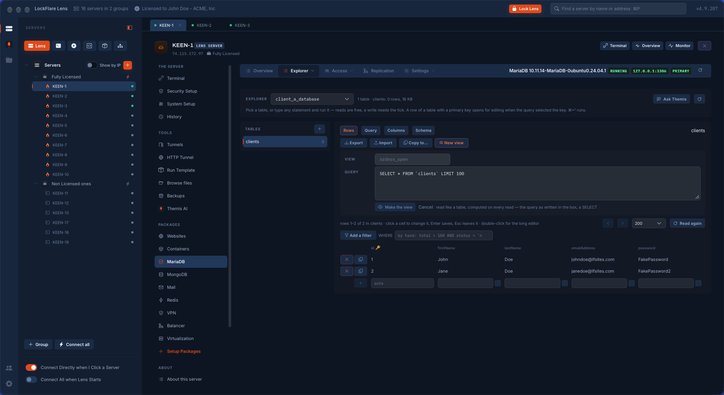Viewport: 724px width, 395px height.
Task: Open the 200 rows per page dropdown
Action: pos(649,223)
